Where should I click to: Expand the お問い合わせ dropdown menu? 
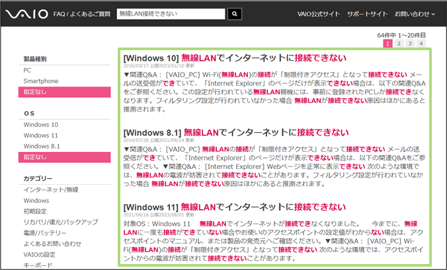415,14
